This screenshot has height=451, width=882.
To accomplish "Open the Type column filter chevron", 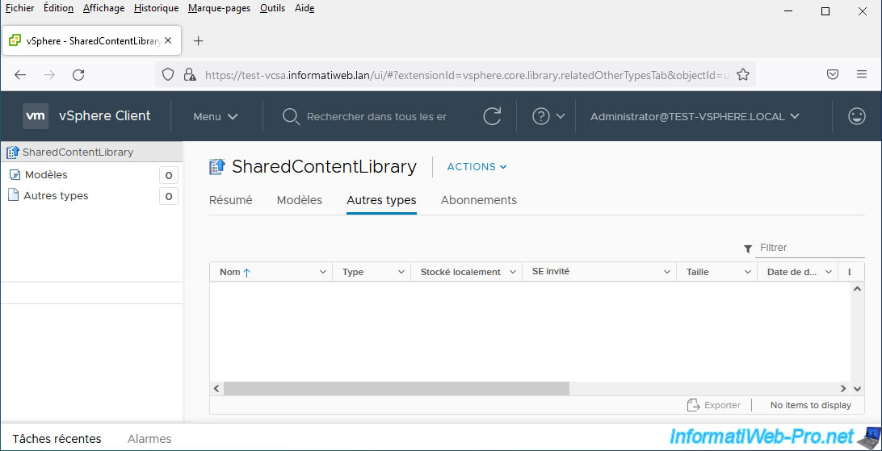I will 401,273.
